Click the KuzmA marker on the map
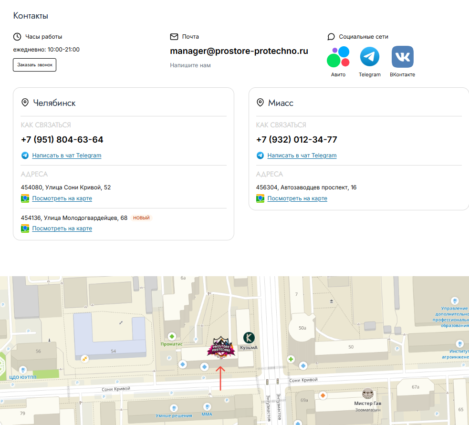The height and width of the screenshot is (425, 469). coord(249,338)
